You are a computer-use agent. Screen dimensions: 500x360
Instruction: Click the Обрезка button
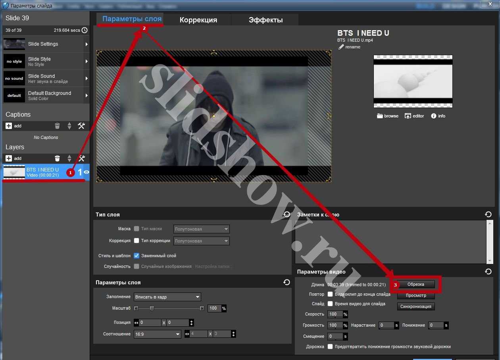[x=415, y=285]
